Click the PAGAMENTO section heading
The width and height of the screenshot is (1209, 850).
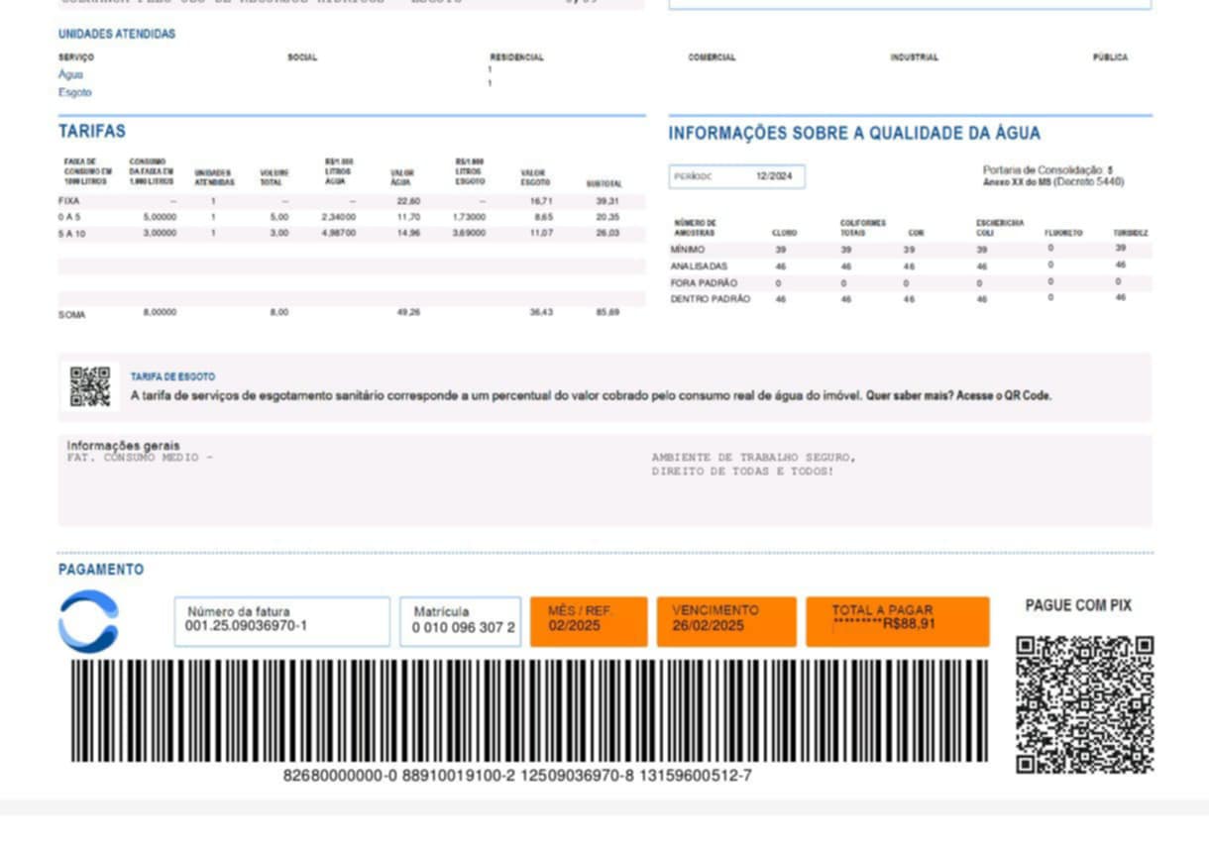point(100,570)
